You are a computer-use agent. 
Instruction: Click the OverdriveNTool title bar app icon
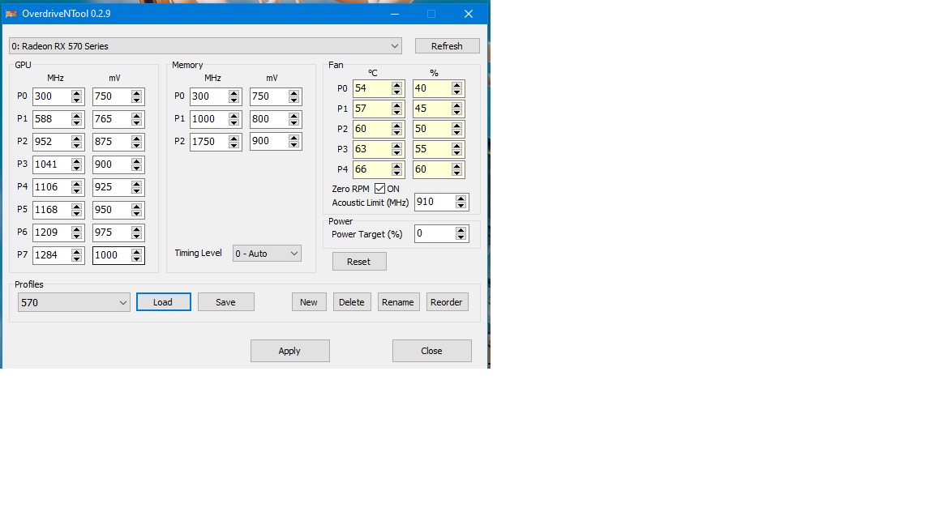click(11, 14)
